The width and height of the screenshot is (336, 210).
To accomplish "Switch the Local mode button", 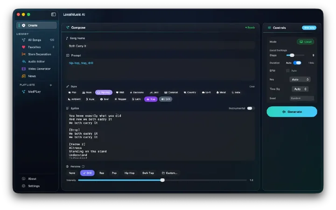I will click(x=305, y=42).
